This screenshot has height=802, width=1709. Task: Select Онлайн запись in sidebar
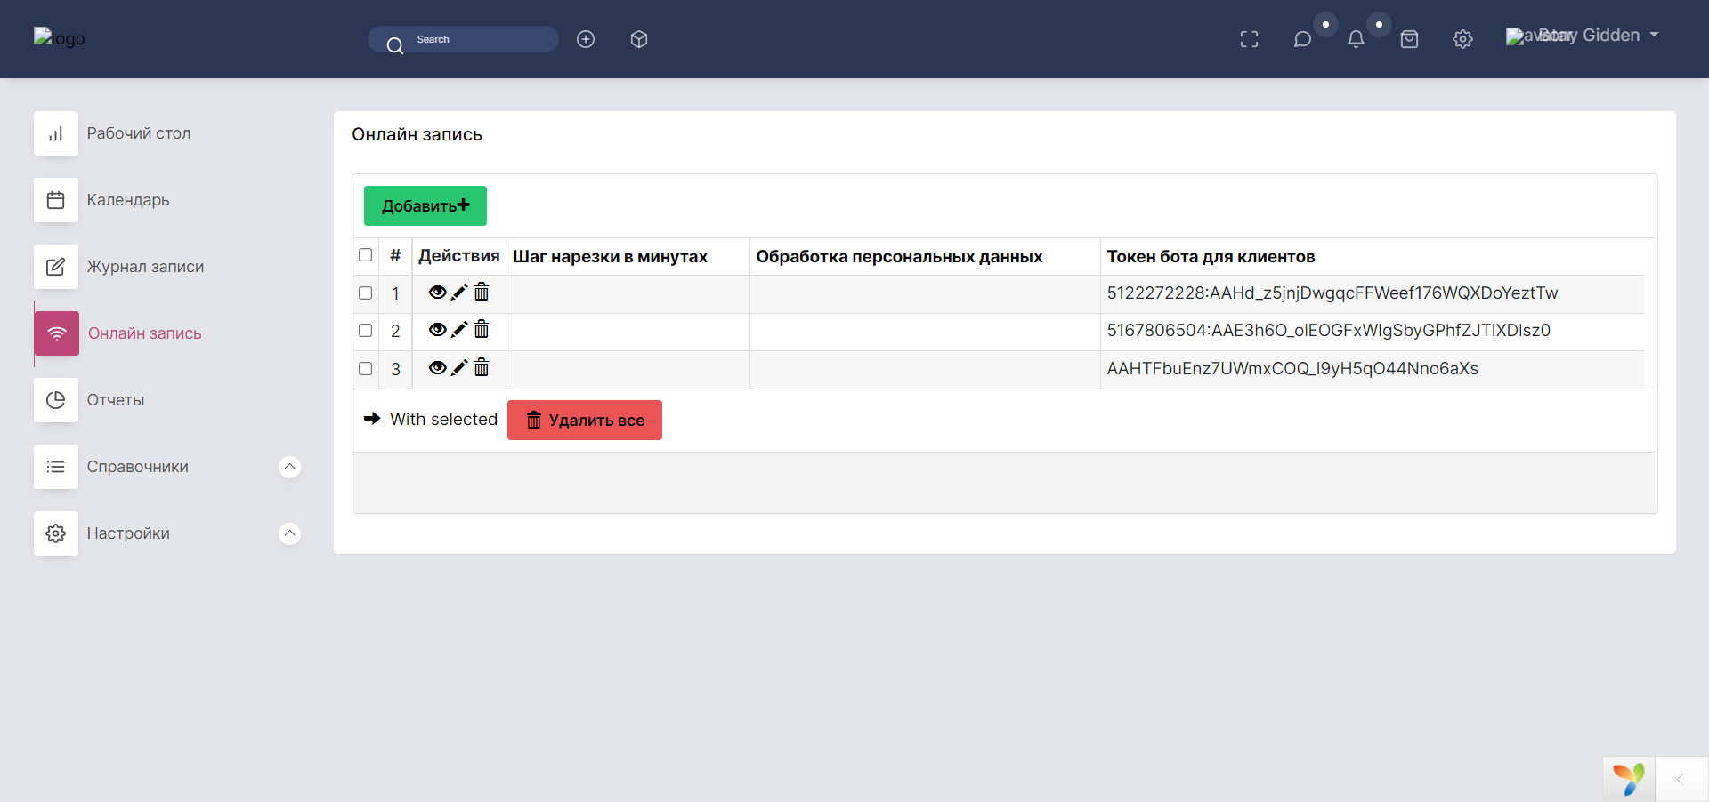145,333
